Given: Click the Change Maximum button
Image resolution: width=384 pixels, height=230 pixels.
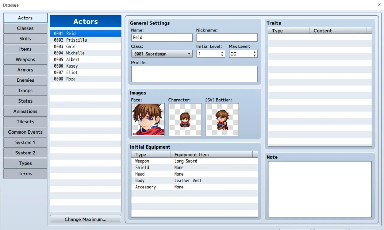Looking at the screenshot, I should (x=85, y=219).
